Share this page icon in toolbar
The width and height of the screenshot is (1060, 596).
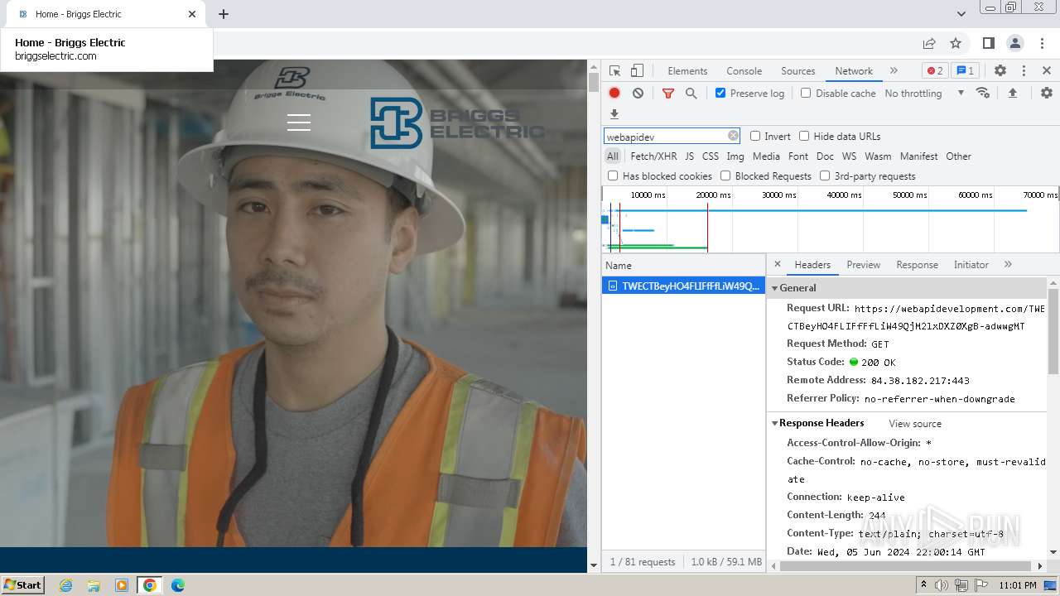(x=929, y=43)
